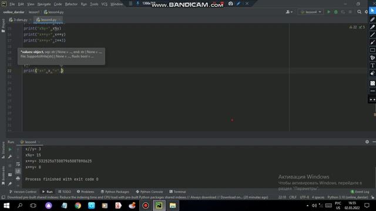Open the Tools menu
Viewport: 376px width, 211px height.
94,4
